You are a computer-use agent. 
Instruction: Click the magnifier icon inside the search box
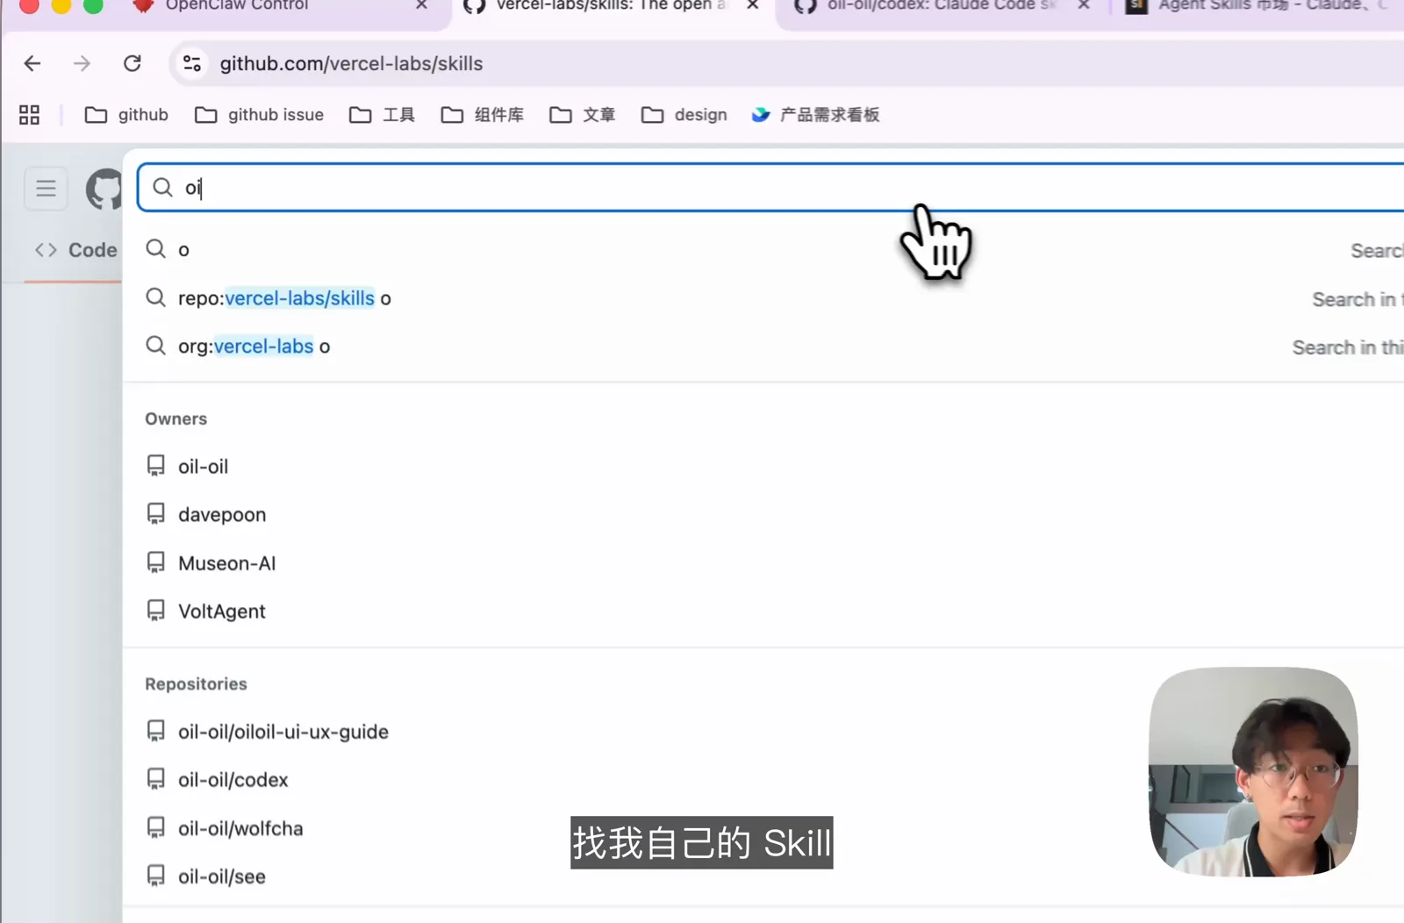coord(162,187)
